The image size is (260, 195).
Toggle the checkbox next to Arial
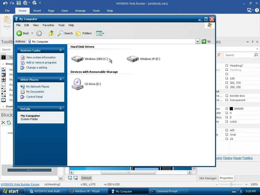click(227, 135)
